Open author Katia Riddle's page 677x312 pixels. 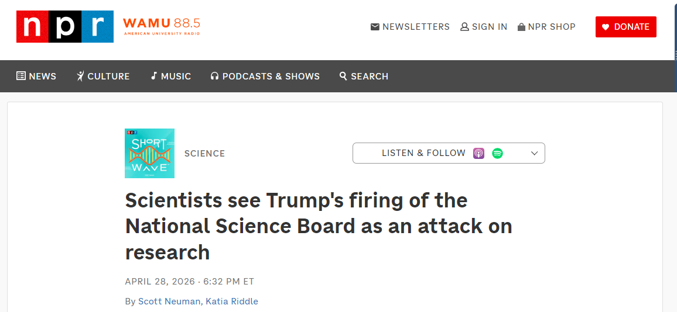(232, 301)
